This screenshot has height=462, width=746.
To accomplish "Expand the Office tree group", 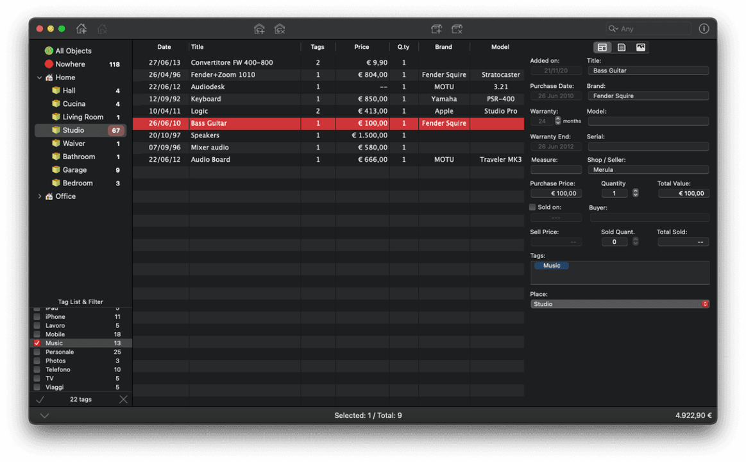I will [40, 196].
